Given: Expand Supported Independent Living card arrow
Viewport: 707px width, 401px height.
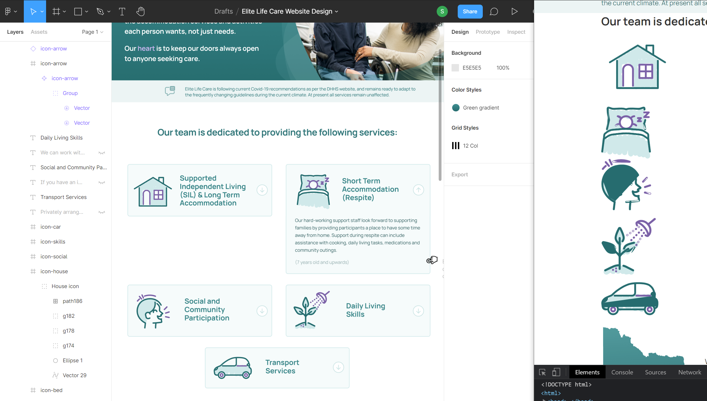Looking at the screenshot, I should (x=262, y=190).
